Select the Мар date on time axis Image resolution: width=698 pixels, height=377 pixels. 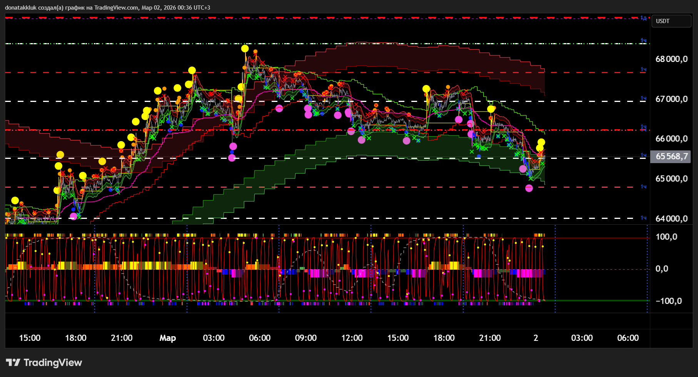coord(168,338)
